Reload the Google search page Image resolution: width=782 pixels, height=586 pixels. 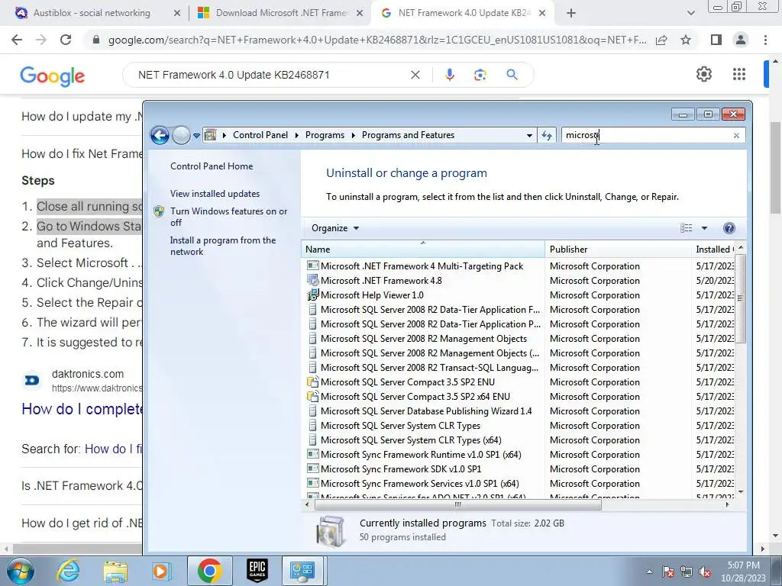66,40
